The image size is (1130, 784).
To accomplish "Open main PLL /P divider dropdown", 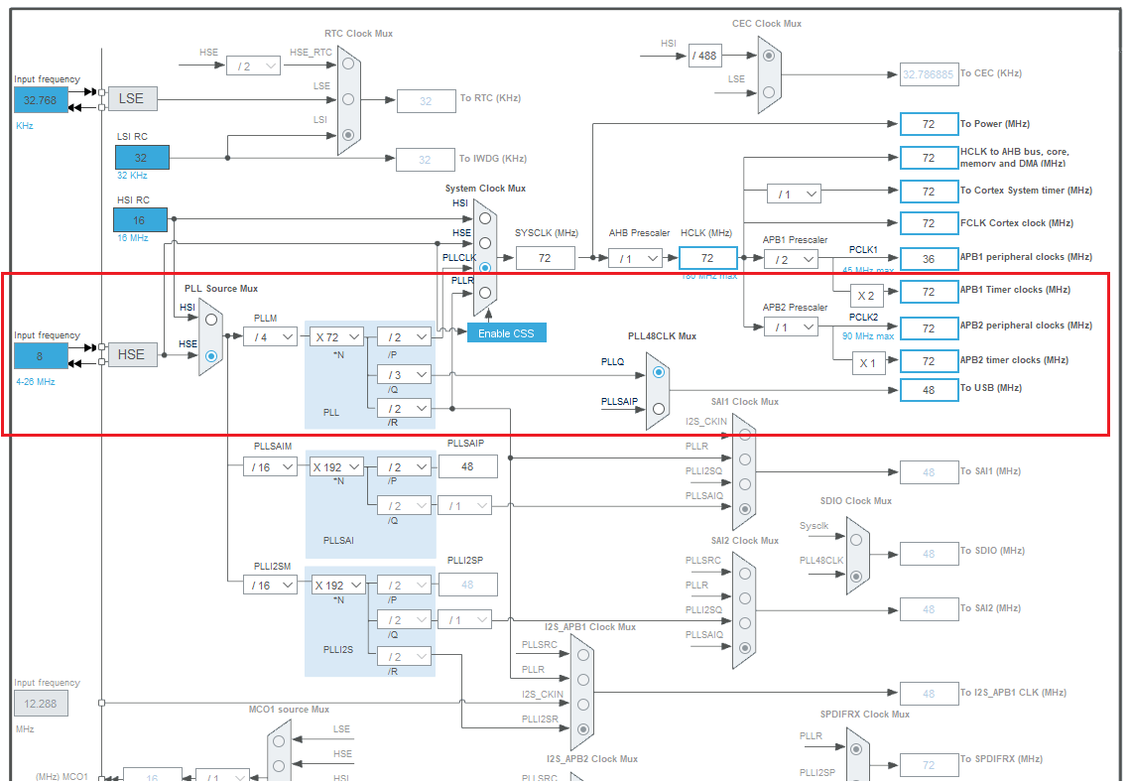I will tap(405, 336).
